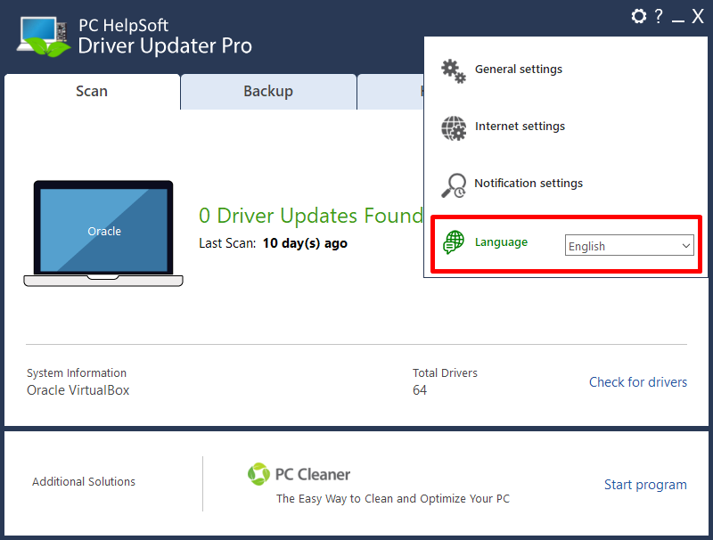This screenshot has width=713, height=540.
Task: Click the Check for drivers link
Action: pos(638,382)
